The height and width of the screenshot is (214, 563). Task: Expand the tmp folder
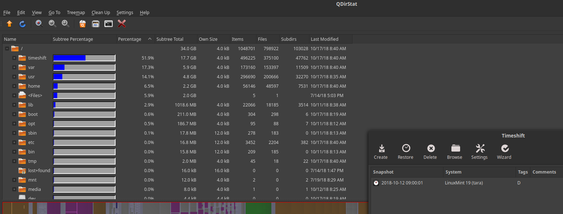point(14,161)
